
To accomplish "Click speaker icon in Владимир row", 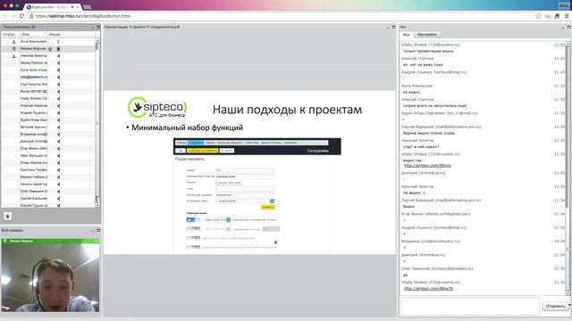I will click(58, 135).
